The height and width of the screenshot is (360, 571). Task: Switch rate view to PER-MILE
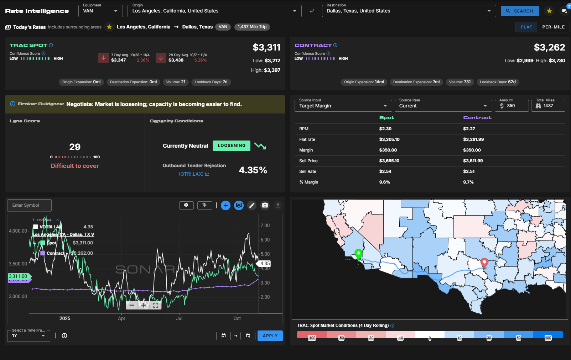tap(553, 27)
